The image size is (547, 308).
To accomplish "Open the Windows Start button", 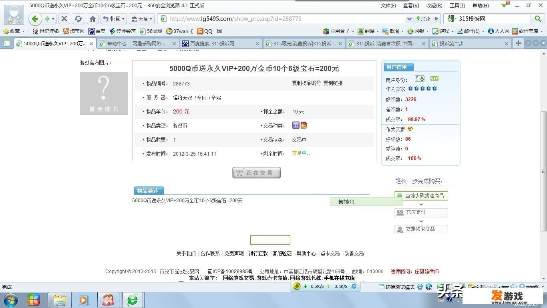I will tap(10, 300).
